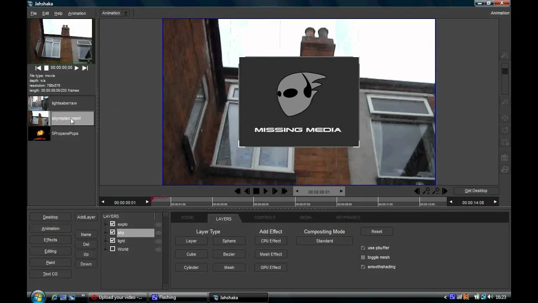Increase the current frame timecode arrow
Image resolution: width=538 pixels, height=303 pixels.
pos(341,191)
